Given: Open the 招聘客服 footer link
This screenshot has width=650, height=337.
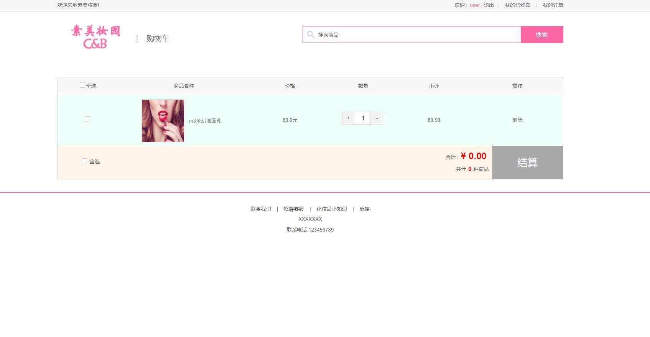Looking at the screenshot, I should (294, 209).
